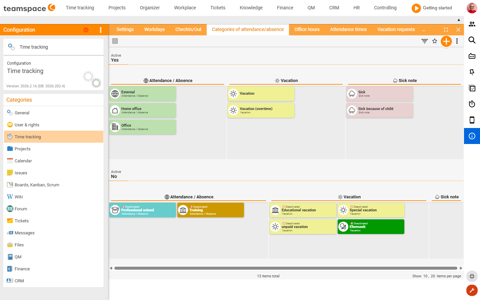Open the Organizer top menu
The image size is (480, 300).
coord(150,8)
